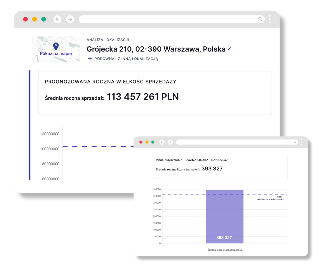The height and width of the screenshot is (273, 327).
Task: Click PORÓWNAJ Z INNĄ LOKALIZACJĄ
Action: click(126, 59)
